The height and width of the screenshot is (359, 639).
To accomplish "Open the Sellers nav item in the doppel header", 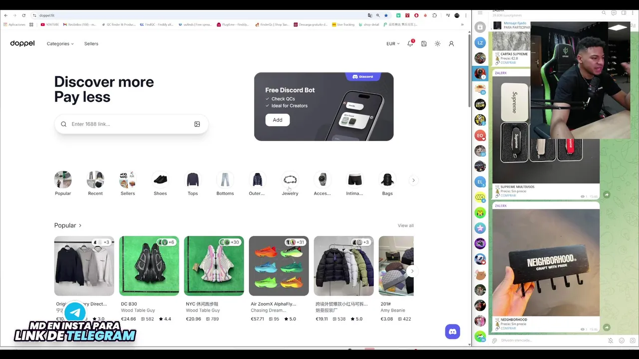I will click(x=91, y=44).
